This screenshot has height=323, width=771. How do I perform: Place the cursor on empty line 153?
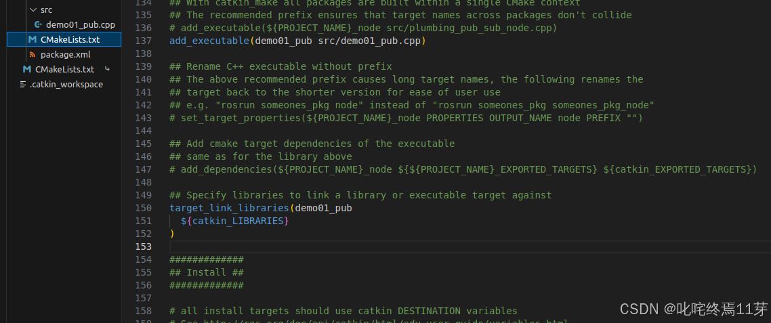coord(470,246)
